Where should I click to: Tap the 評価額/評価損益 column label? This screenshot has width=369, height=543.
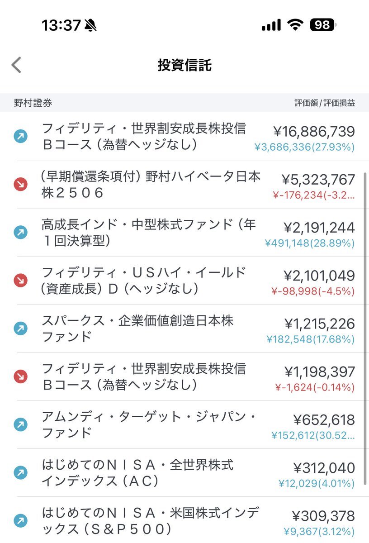click(x=325, y=103)
